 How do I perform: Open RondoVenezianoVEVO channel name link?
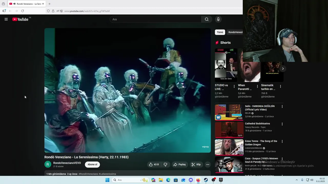coord(67,163)
